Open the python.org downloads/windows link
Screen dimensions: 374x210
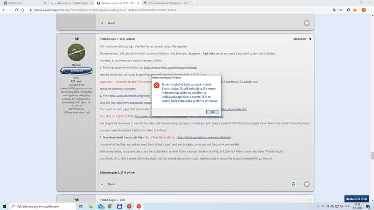point(171,68)
